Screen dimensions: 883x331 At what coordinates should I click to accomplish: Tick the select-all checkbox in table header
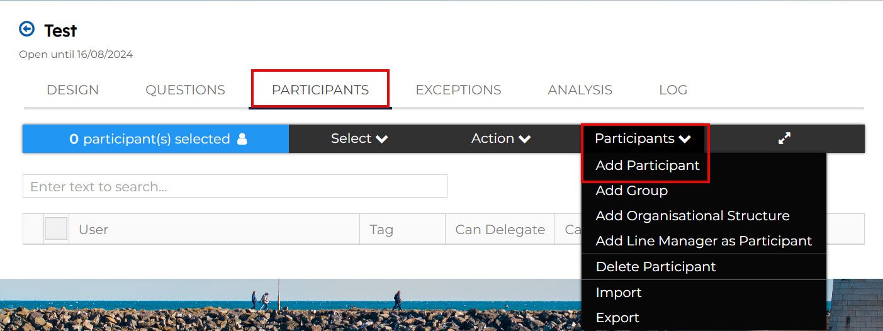click(x=56, y=229)
